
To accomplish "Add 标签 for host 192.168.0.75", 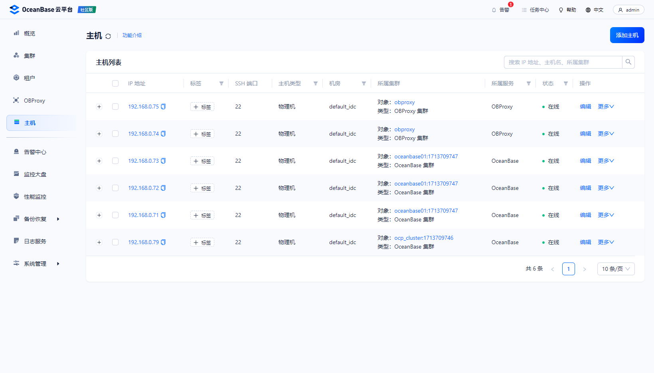I will coord(202,107).
